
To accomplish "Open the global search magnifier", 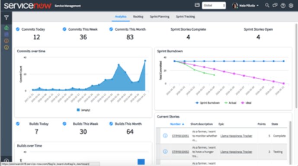I will point(267,5).
